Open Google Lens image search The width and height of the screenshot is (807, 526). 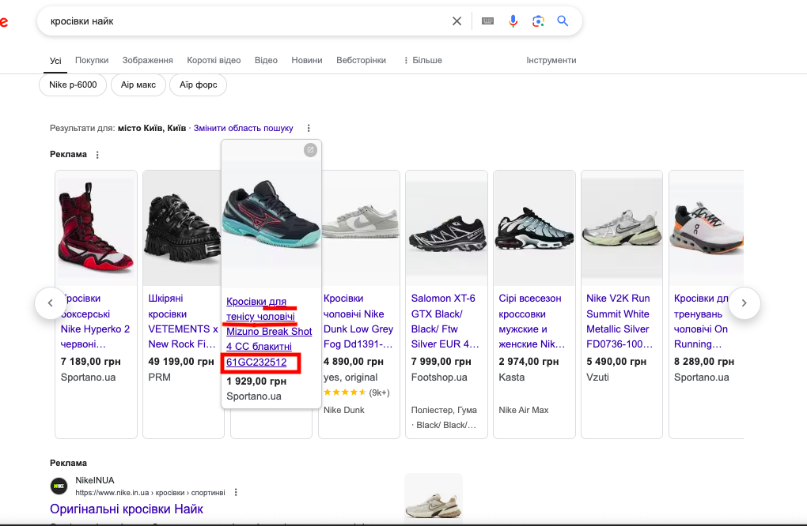coord(538,21)
